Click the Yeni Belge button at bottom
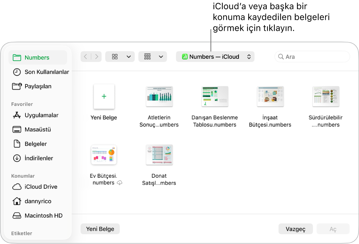 [x=100, y=229]
